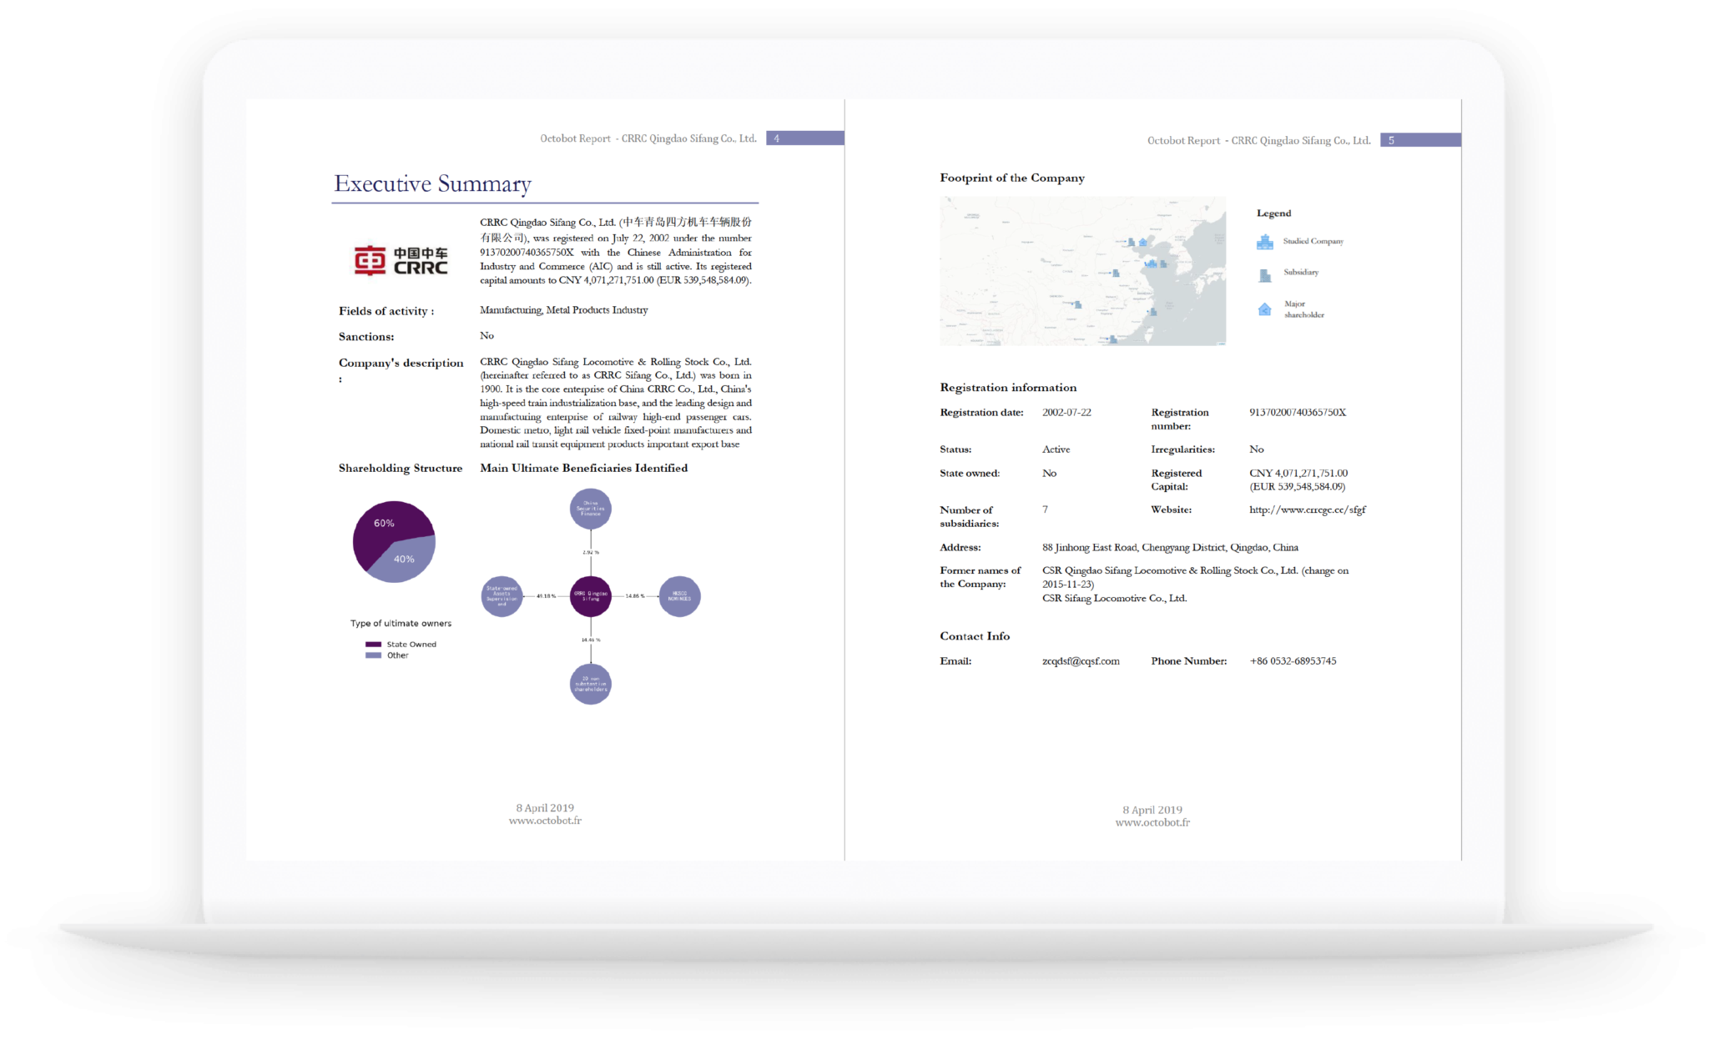Click the Footprint of the Company heading
Screen dimensions: 1709x1039
(1012, 178)
